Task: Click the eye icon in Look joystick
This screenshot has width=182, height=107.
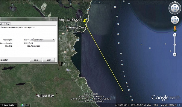Action: pos(175,8)
